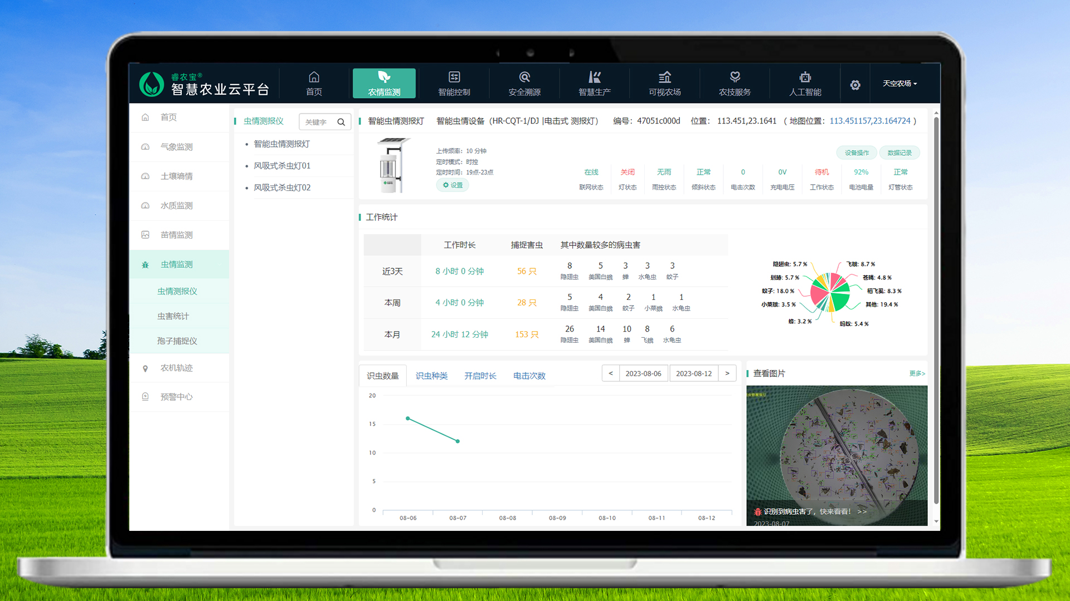Click 92% 电池电量 status value
Screen dimensions: 1070x601
click(x=861, y=172)
